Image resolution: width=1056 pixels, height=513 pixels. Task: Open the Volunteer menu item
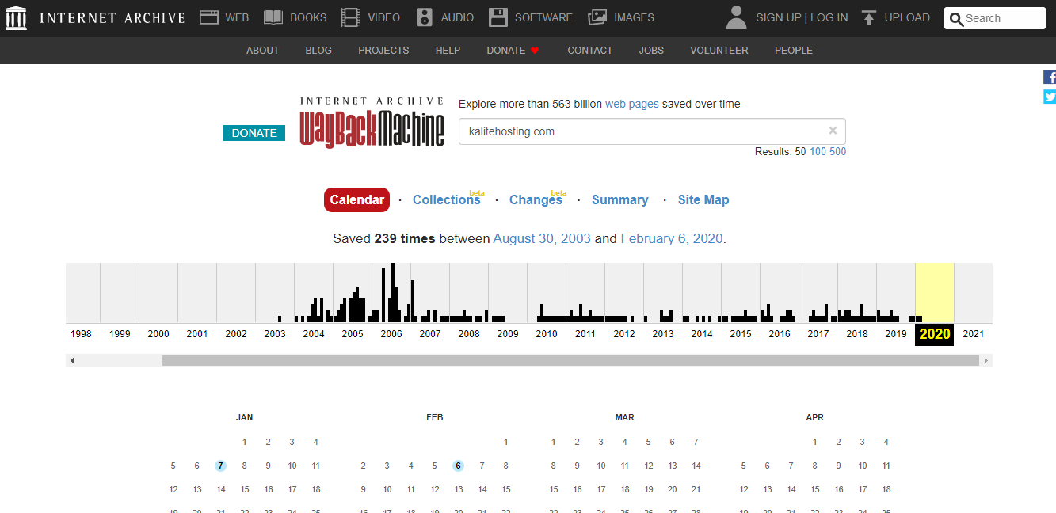pyautogui.click(x=719, y=50)
